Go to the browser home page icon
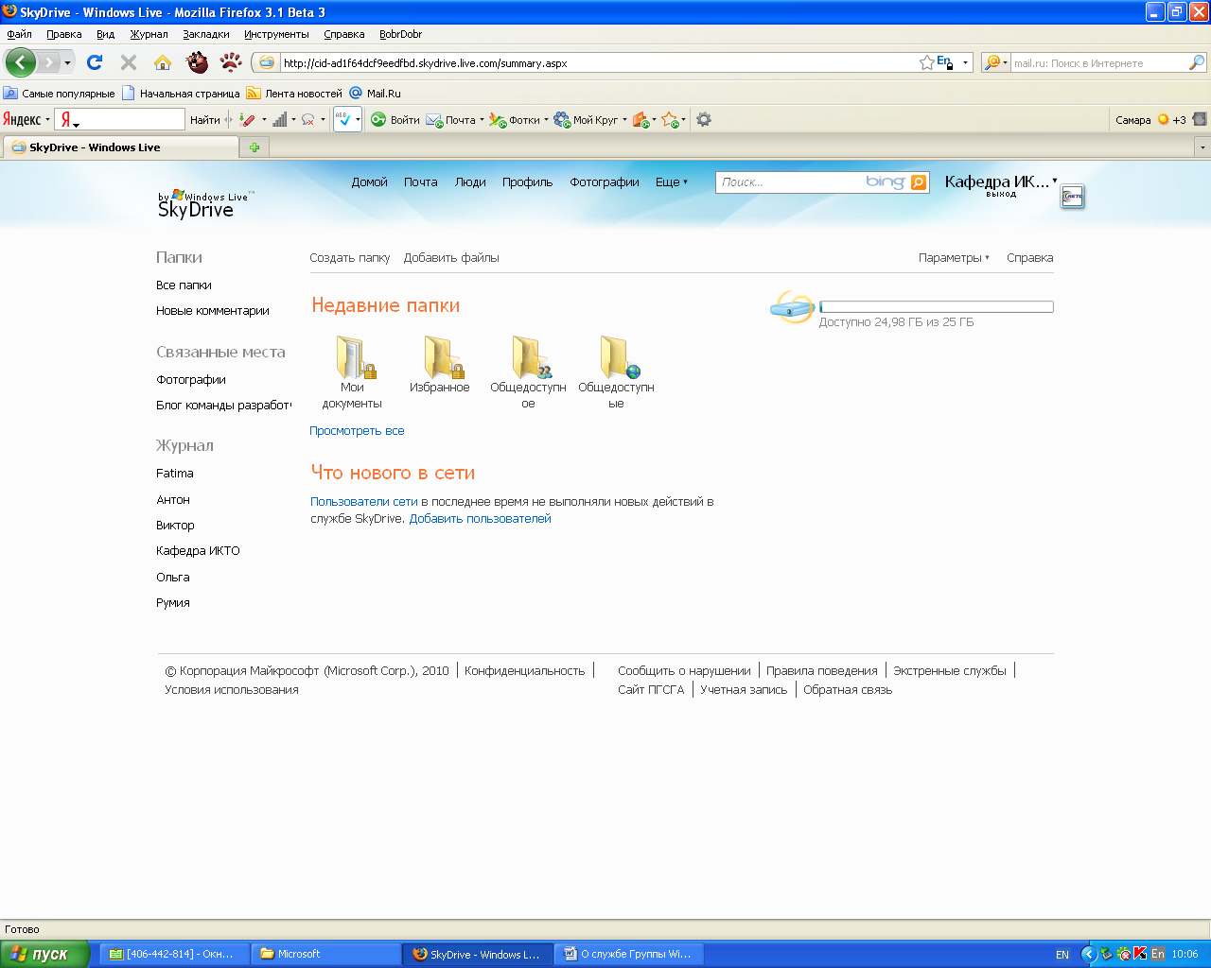The width and height of the screenshot is (1211, 968). point(163,62)
